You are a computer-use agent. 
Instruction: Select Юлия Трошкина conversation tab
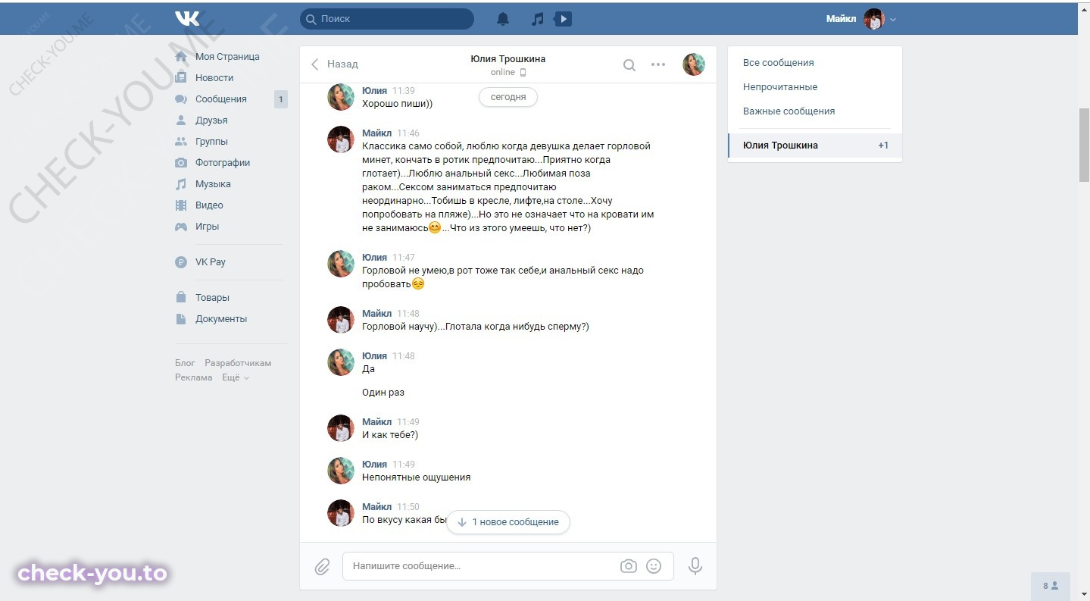(815, 146)
